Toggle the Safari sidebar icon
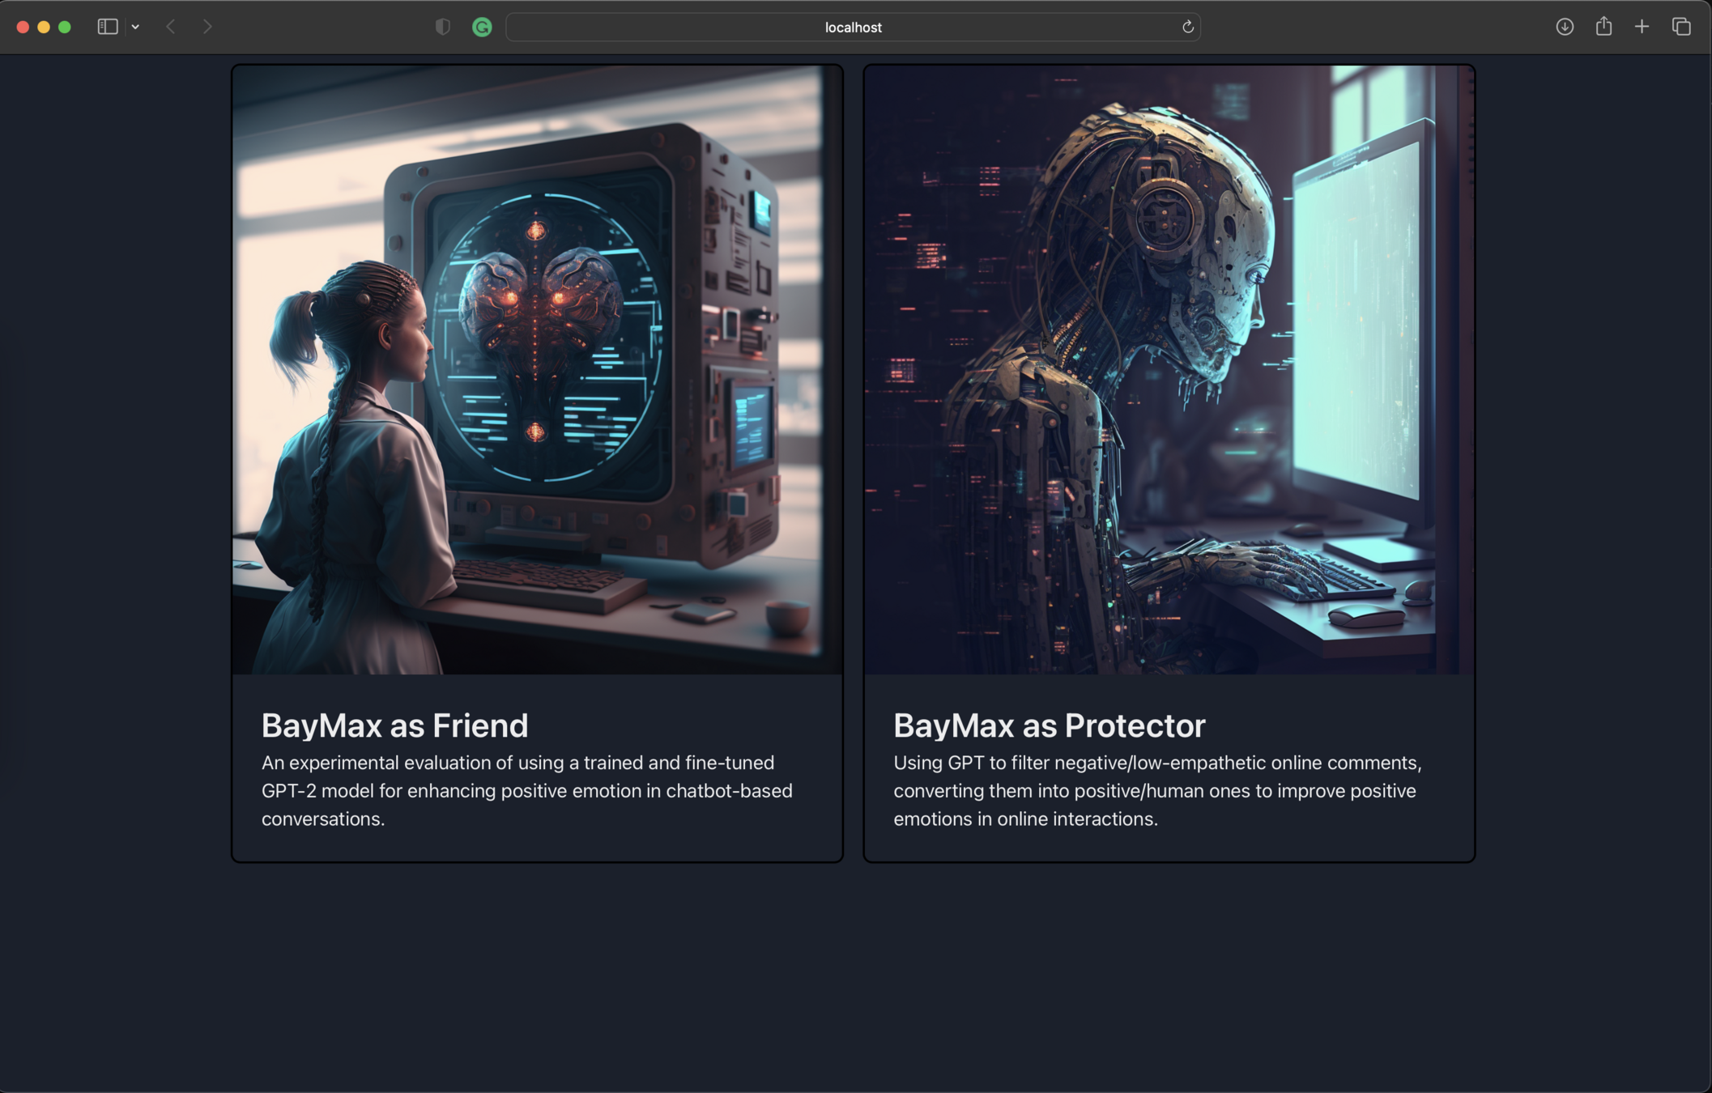Screen dimensions: 1712x1093 click(x=108, y=27)
